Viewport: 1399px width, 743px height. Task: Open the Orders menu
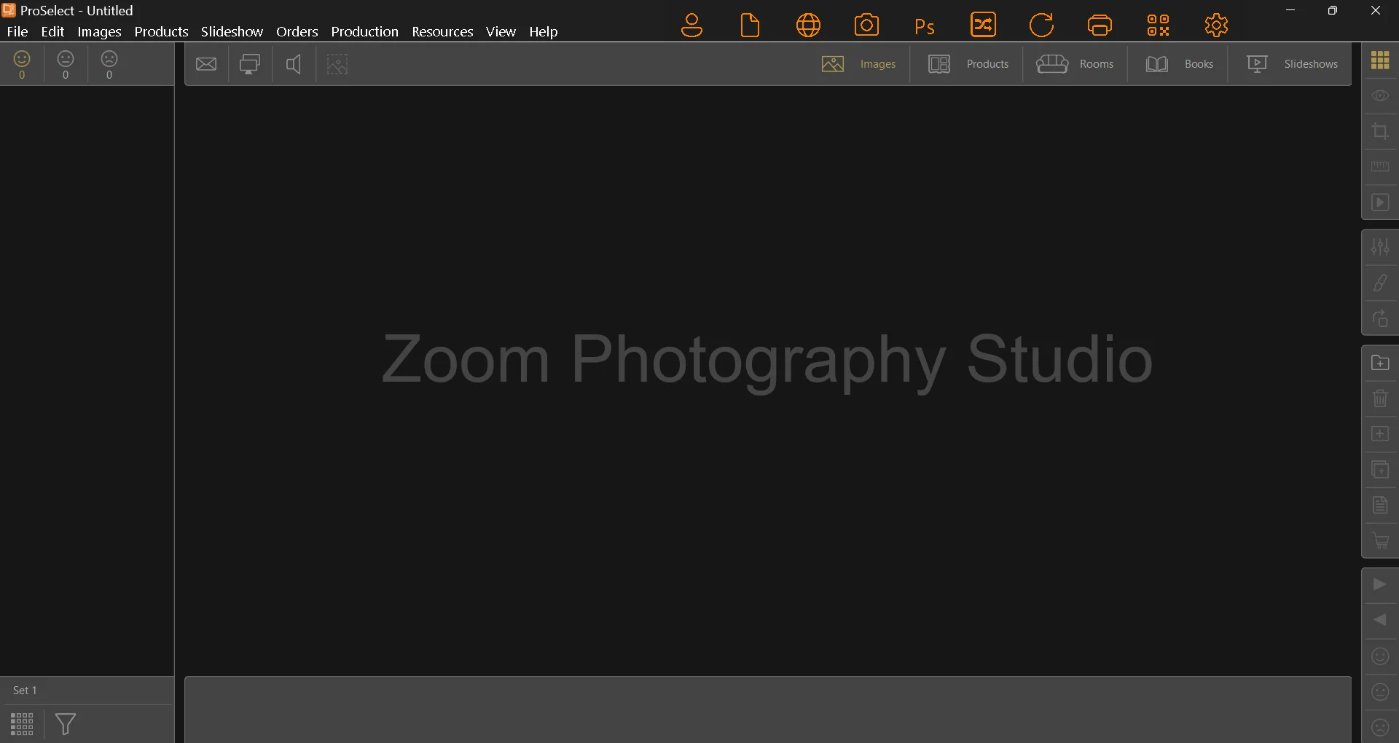point(297,31)
